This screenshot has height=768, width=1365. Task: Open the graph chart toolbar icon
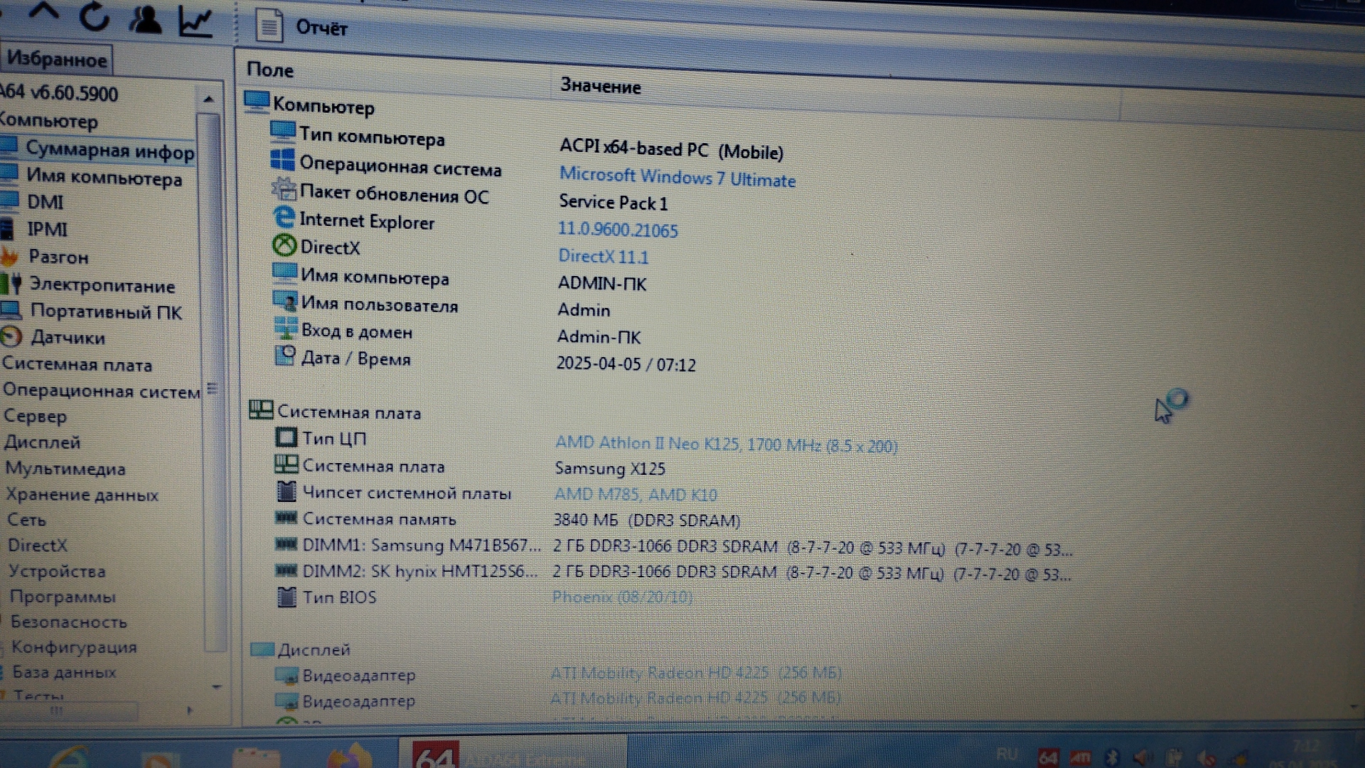tap(196, 22)
